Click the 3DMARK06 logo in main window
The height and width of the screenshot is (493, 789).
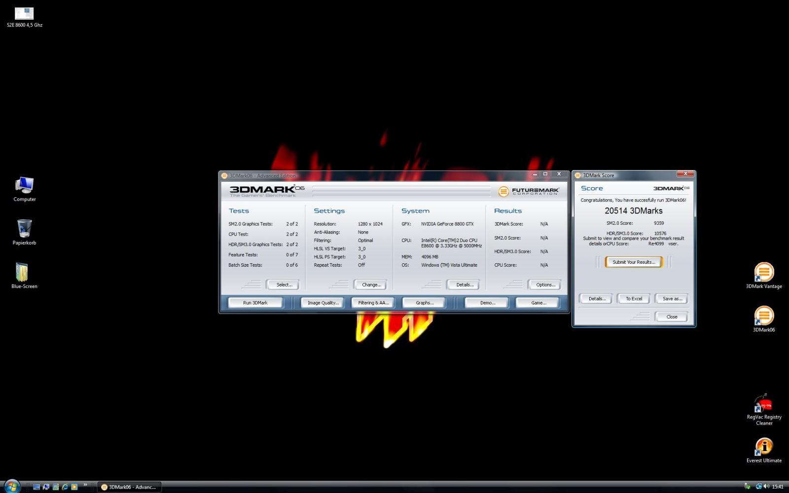click(267, 190)
